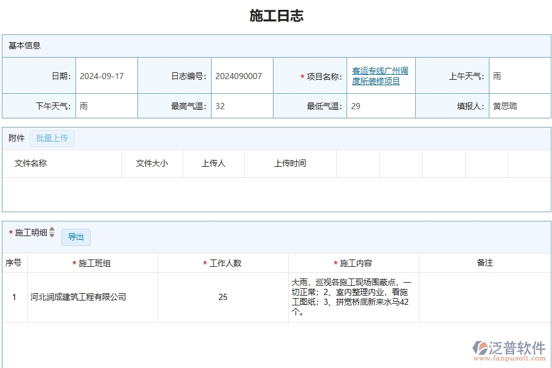The image size is (552, 368).
Task: Open the 客运专线广州调度所装修项目 project link
Action: [x=381, y=75]
